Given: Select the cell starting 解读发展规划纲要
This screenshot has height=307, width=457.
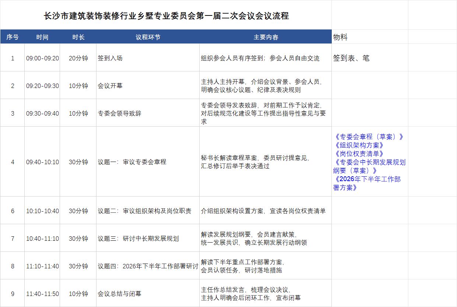Looking at the screenshot, I should [x=266, y=238].
